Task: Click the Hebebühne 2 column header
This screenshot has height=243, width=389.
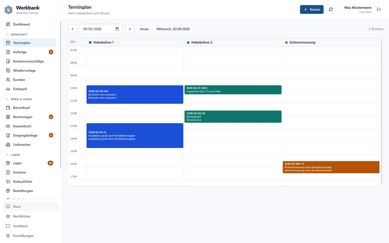Action: (233, 42)
